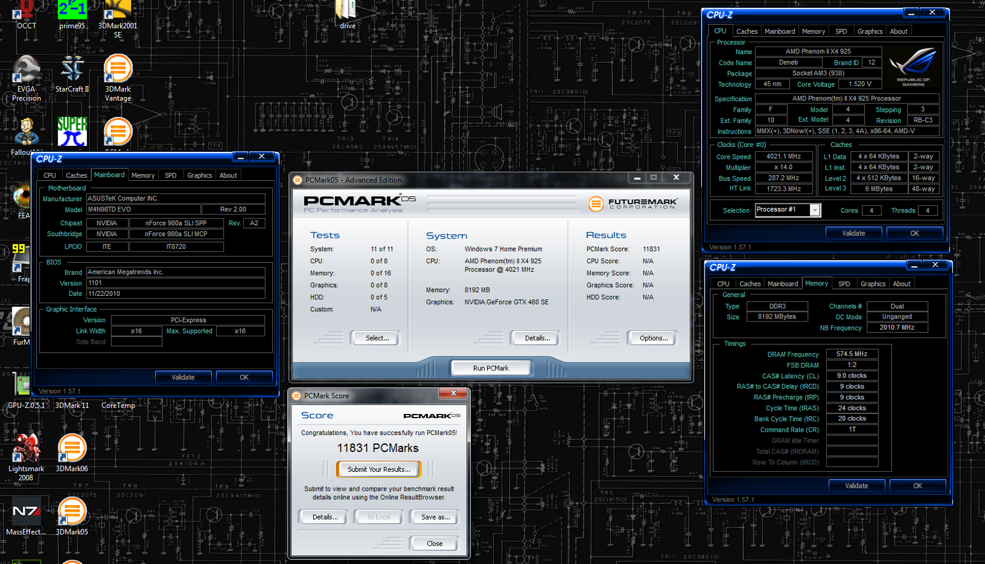Click the Manufacturer ASUSTeK field
The width and height of the screenshot is (985, 564).
tap(175, 199)
